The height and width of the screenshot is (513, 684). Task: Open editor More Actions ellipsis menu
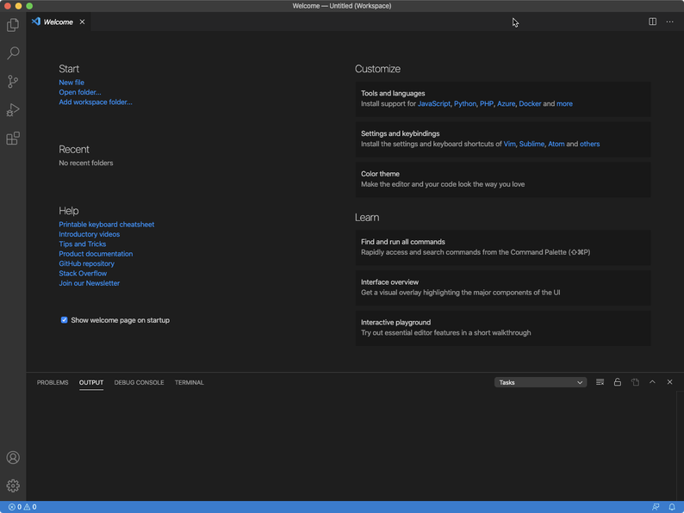[x=669, y=22]
